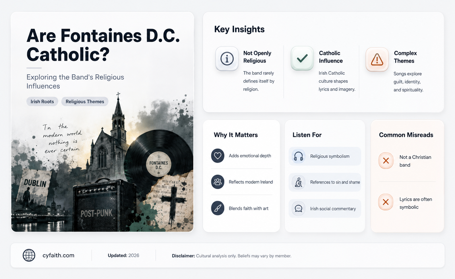Screen dimensions: 455x279
Task: Click the Not Openly Religious heading
Action: pyautogui.click(x=257, y=57)
